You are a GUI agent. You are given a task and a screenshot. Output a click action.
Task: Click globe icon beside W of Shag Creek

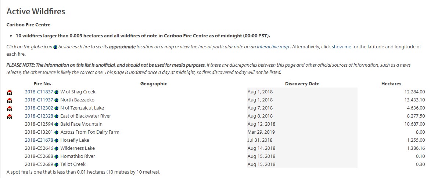(x=56, y=92)
